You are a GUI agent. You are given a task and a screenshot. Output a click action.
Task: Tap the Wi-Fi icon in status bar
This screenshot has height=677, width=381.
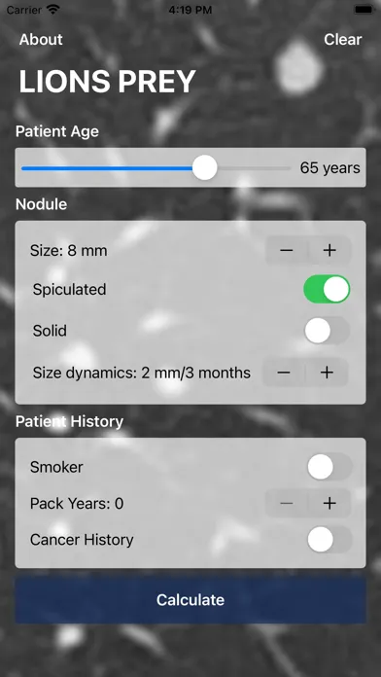coord(53,10)
